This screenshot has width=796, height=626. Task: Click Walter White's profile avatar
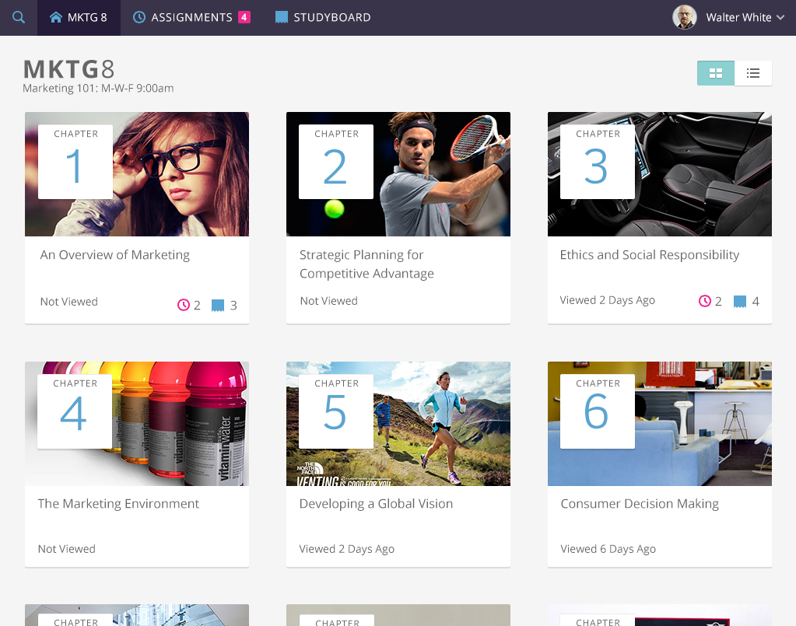(x=684, y=17)
